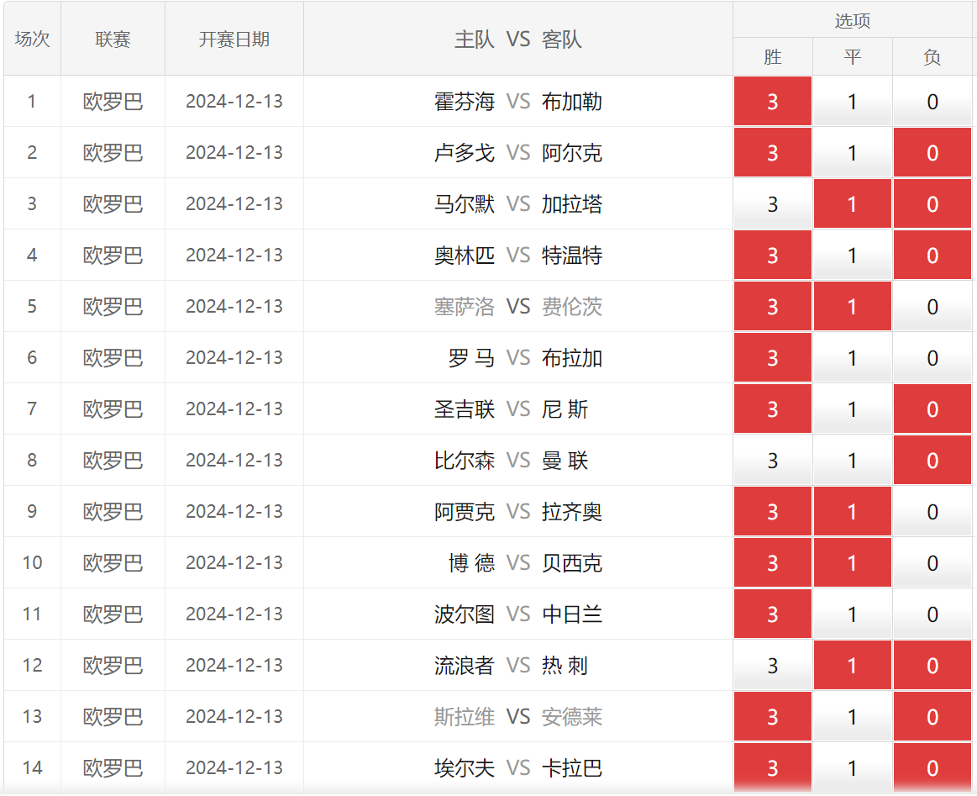
Task: Deselect draw (1) for 马尔默 VS 加拉塔
Action: click(x=853, y=203)
